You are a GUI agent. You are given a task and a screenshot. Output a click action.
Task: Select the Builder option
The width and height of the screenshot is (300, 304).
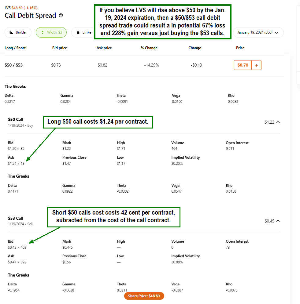(x=18, y=32)
